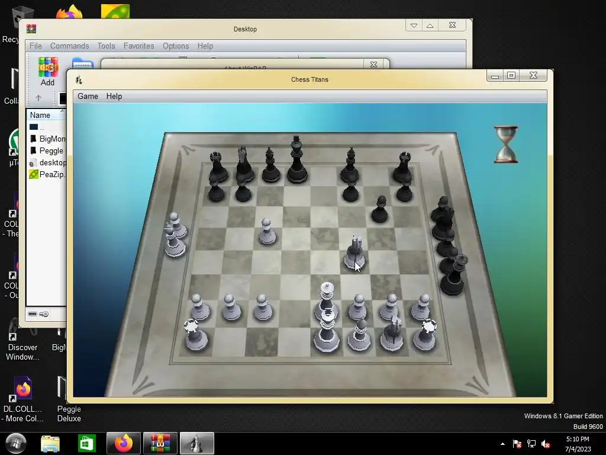This screenshot has height=455, width=606.
Task: Click the WinRAR up one level arrow
Action: pos(38,98)
